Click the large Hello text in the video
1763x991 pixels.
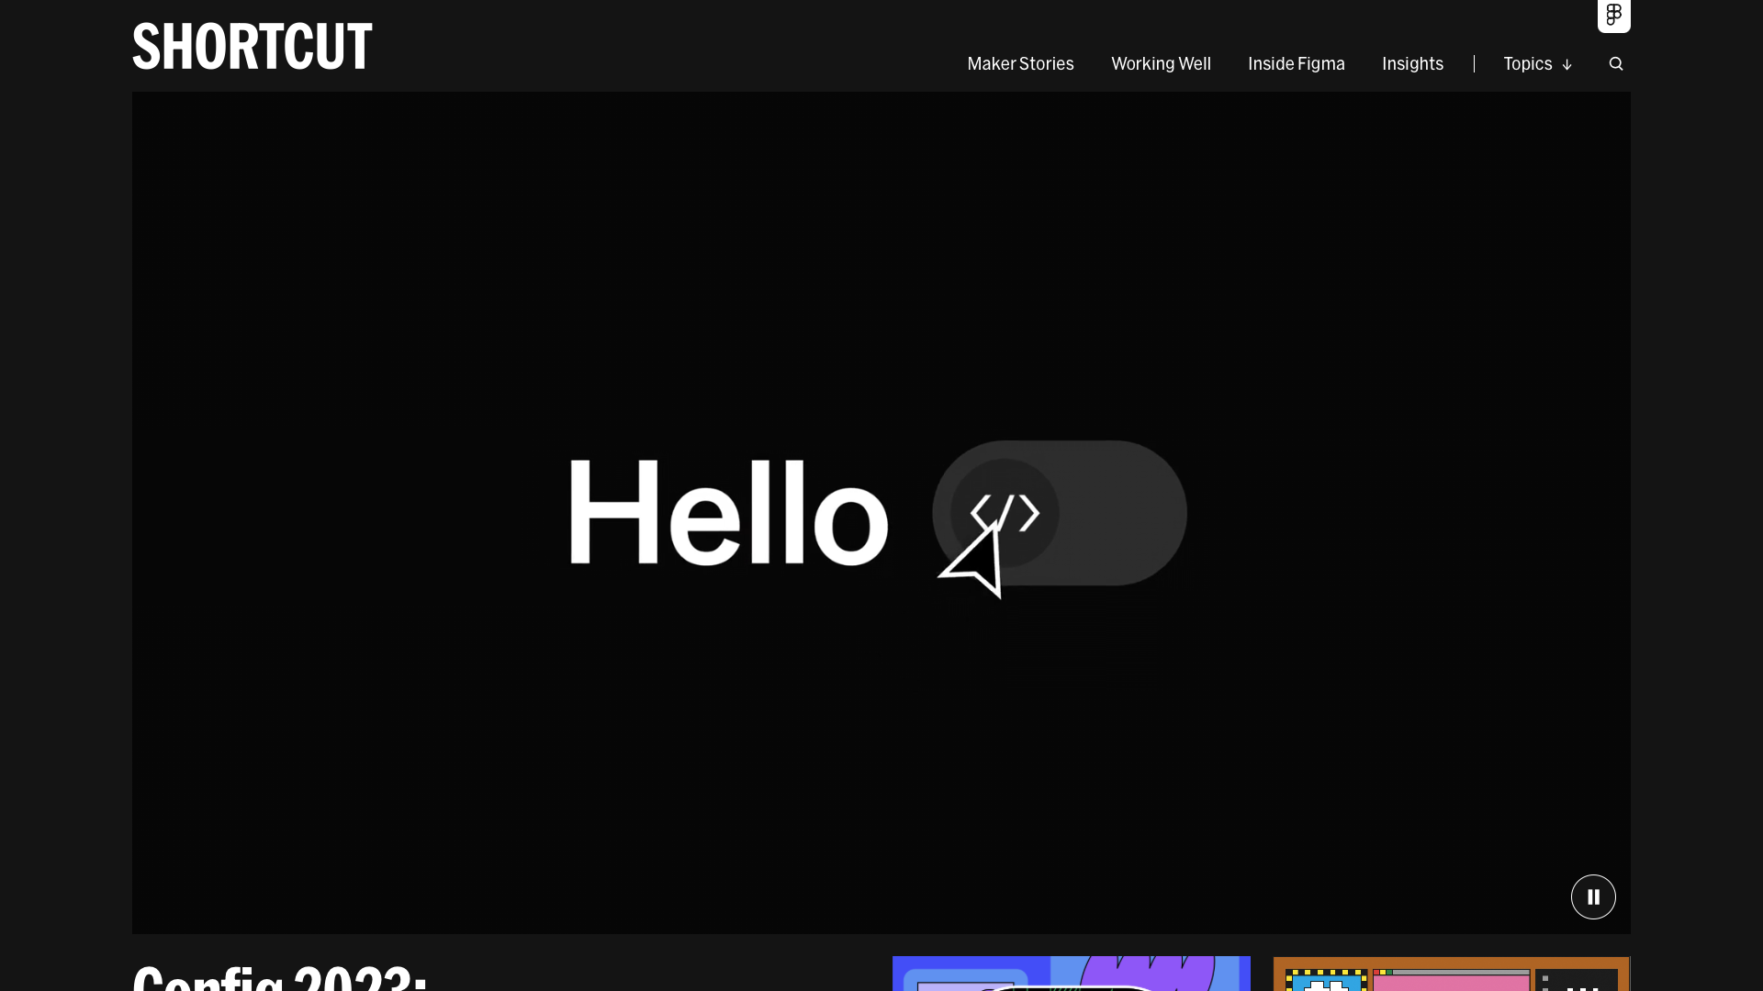tap(728, 511)
